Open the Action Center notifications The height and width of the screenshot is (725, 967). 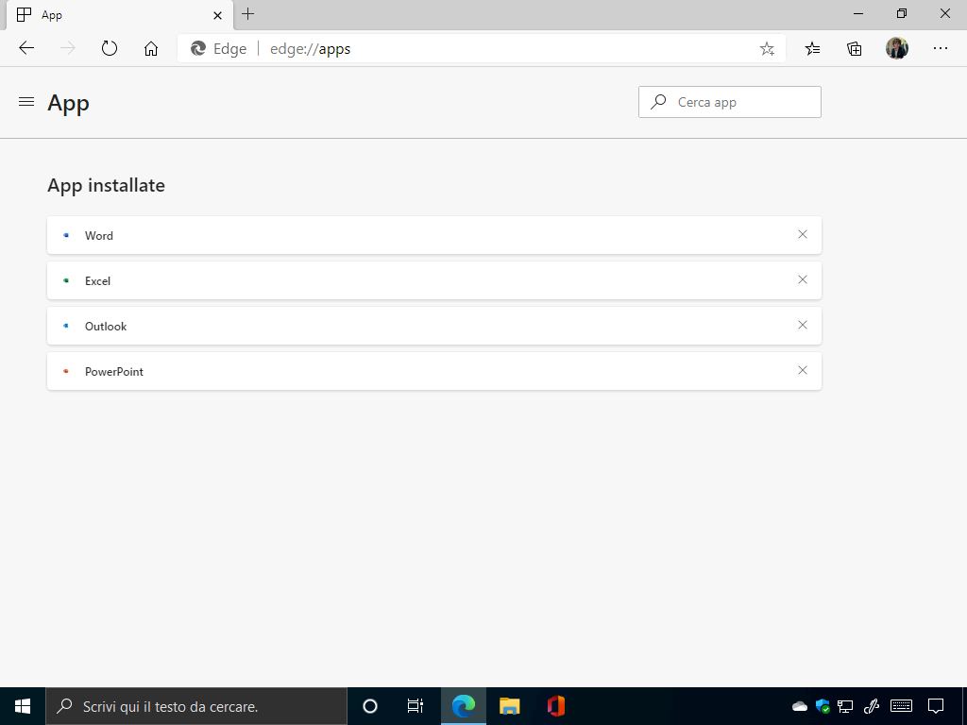[936, 706]
